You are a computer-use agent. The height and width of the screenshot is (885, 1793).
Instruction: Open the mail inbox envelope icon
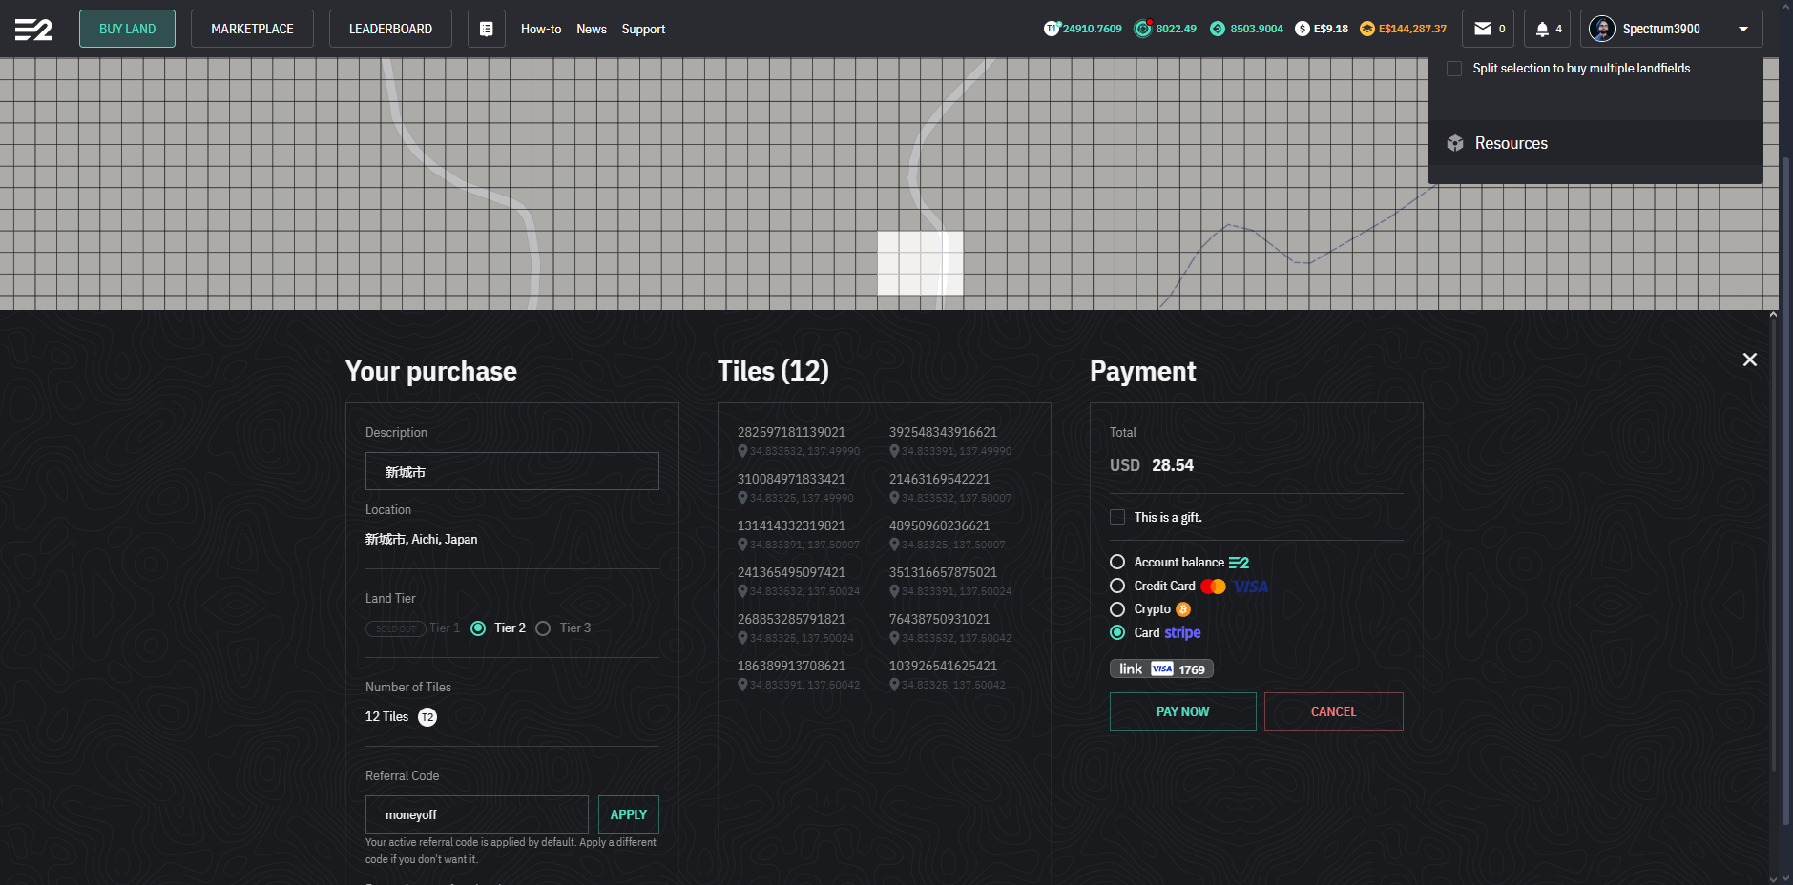coord(1482,29)
